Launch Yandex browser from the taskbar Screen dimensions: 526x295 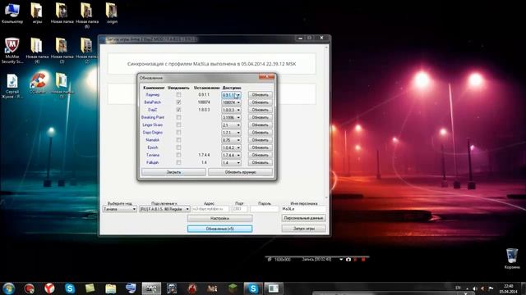[49, 288]
